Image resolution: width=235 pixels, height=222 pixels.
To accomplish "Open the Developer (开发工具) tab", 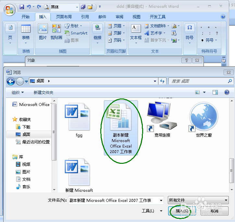I will pos(158,17).
